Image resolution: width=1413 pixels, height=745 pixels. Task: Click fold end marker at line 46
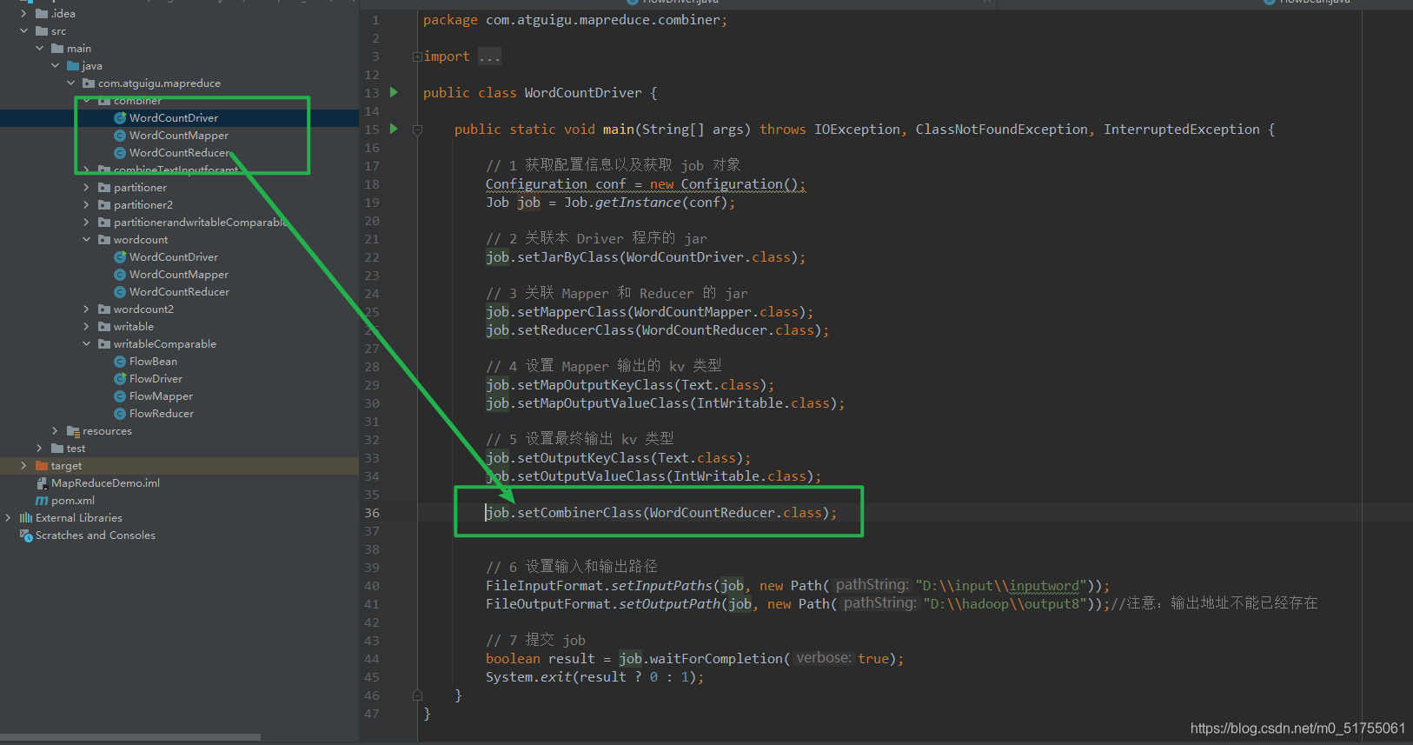[x=417, y=695]
